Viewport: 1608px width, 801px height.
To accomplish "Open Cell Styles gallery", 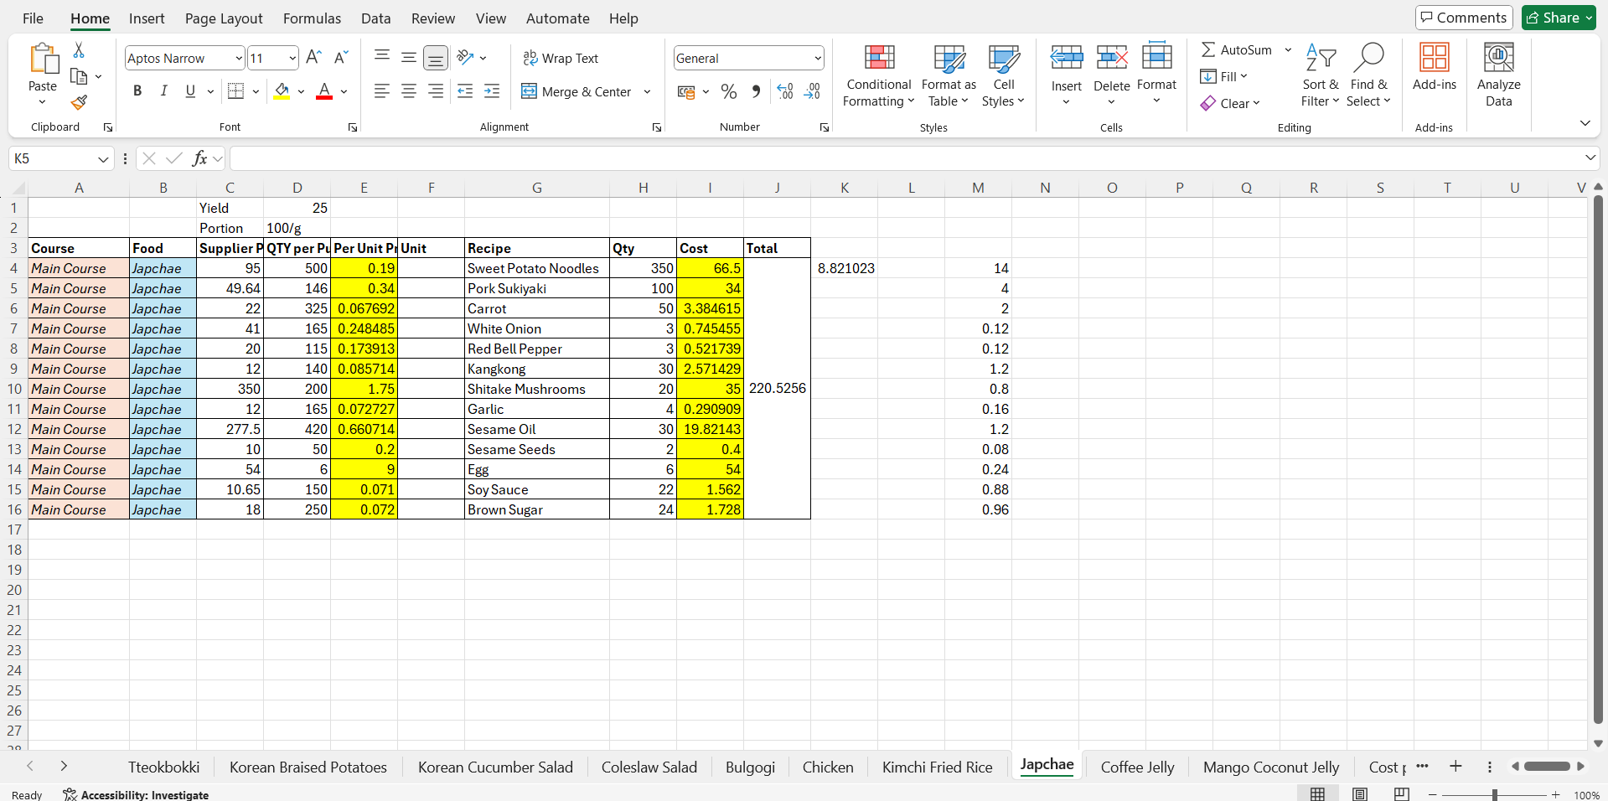I will [x=1003, y=75].
